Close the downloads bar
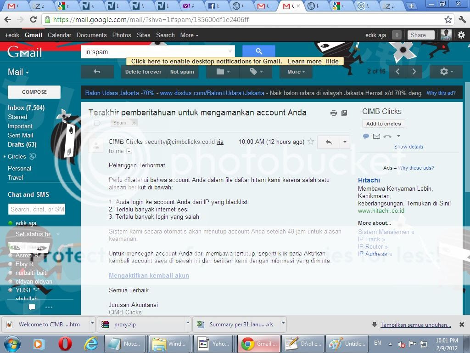 (462, 325)
